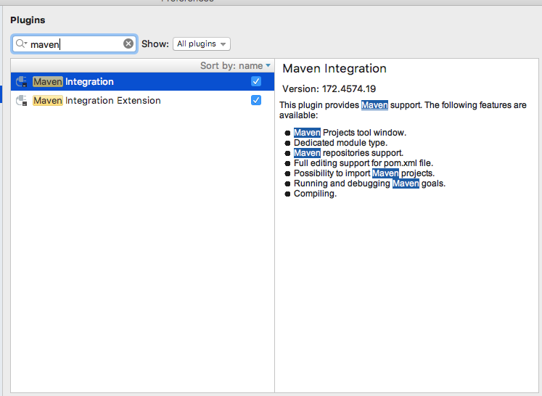Uncheck the Maven Integration plugin checkbox
Image resolution: width=542 pixels, height=396 pixels.
point(256,81)
